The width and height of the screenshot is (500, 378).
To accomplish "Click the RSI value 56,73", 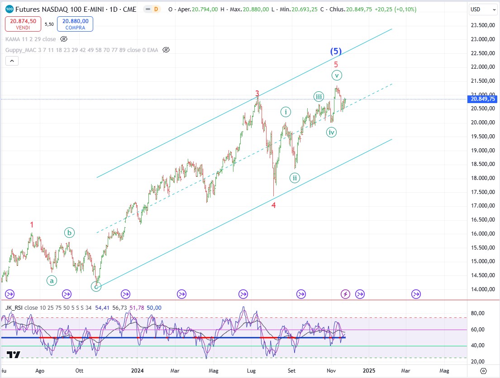I will pos(119,308).
